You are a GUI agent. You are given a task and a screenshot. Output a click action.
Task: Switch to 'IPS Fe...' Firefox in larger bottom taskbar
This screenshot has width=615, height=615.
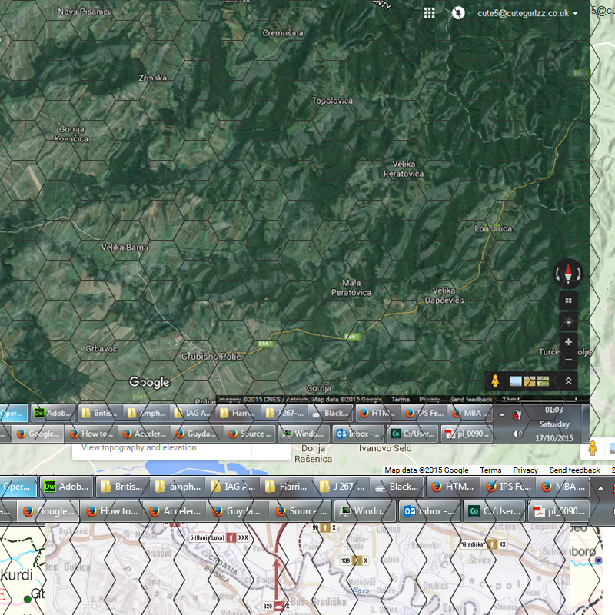click(x=508, y=487)
